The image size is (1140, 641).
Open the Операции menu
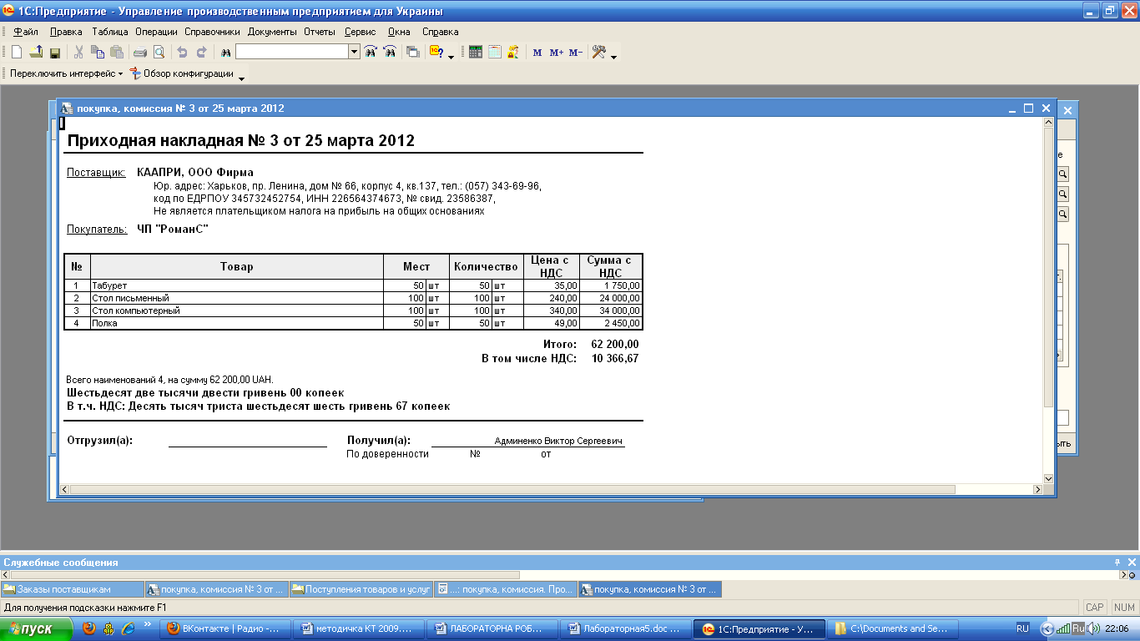(x=157, y=32)
